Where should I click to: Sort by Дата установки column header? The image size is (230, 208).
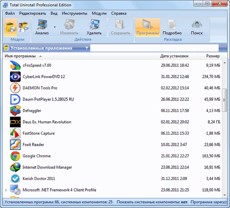click(x=174, y=56)
